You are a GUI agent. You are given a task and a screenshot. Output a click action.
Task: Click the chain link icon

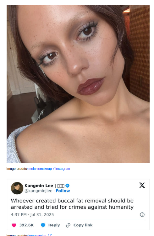point(68,225)
